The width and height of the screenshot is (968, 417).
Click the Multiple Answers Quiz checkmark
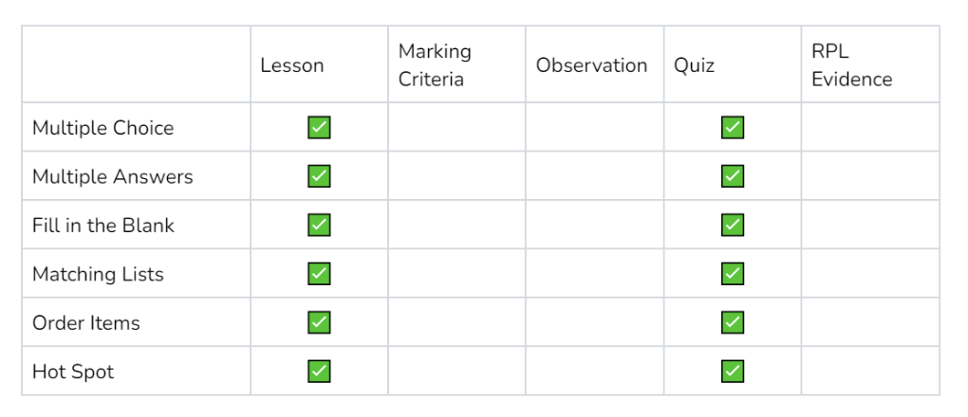click(x=733, y=176)
